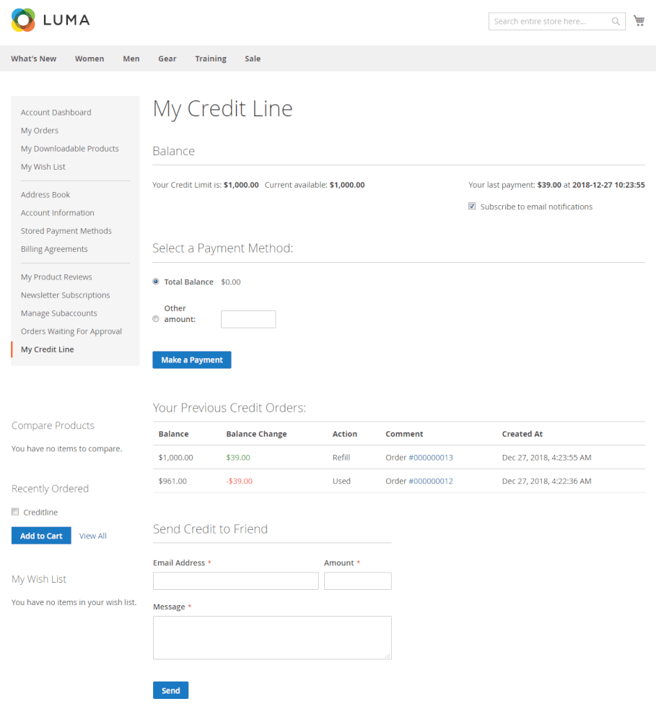Open the Gear menu item
The image size is (656, 722).
(x=167, y=58)
